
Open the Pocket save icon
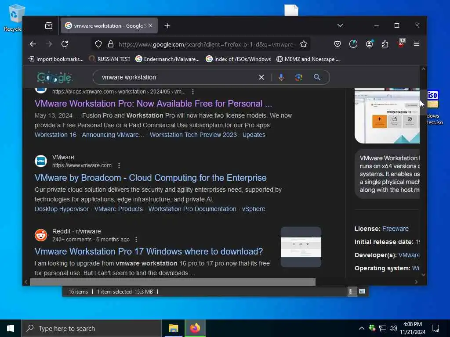pos(337,44)
